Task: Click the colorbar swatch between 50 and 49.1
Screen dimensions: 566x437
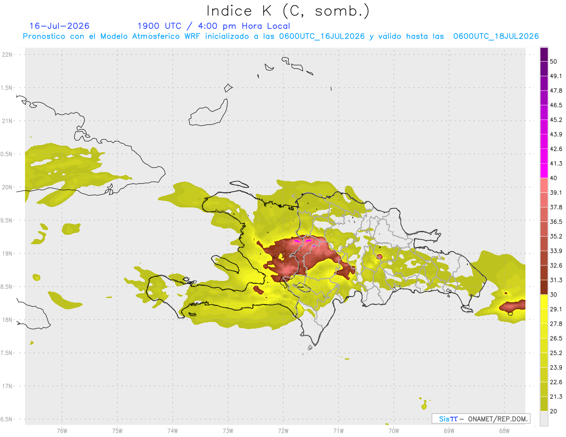Action: (x=544, y=69)
